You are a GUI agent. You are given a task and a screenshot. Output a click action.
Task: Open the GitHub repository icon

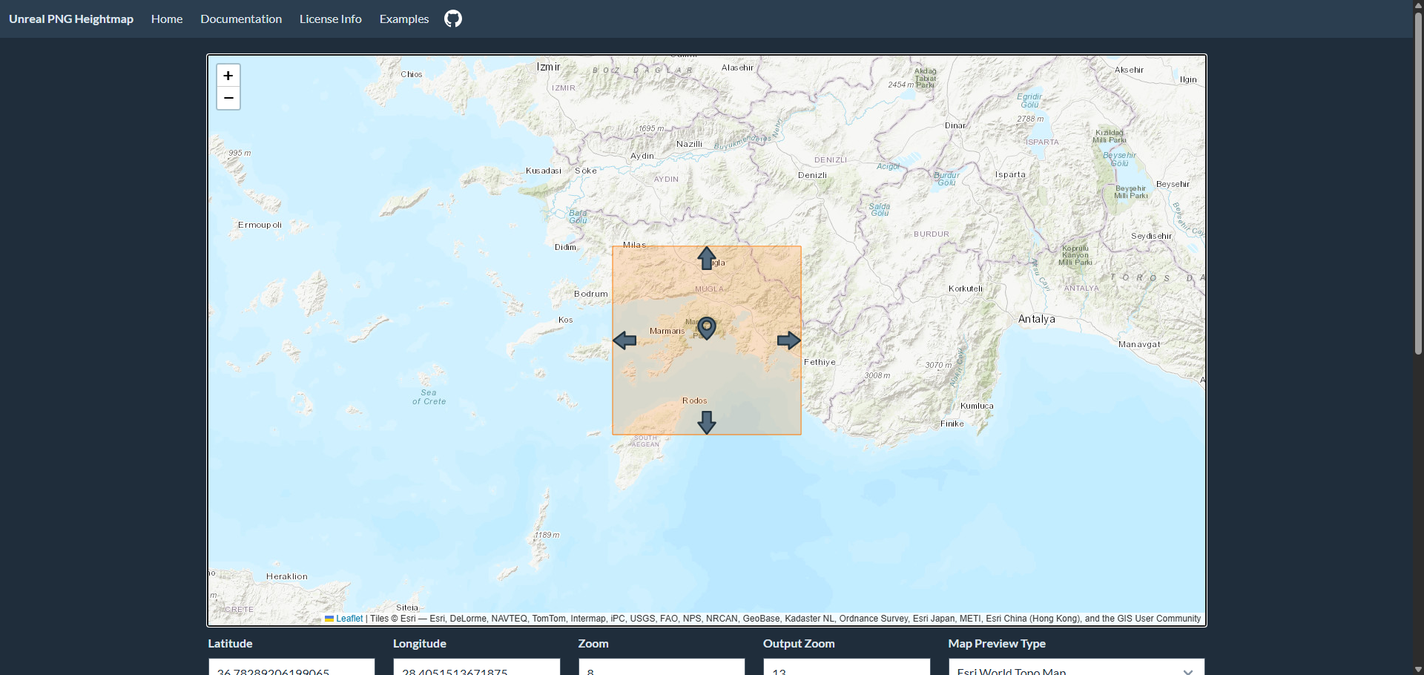[x=453, y=19]
